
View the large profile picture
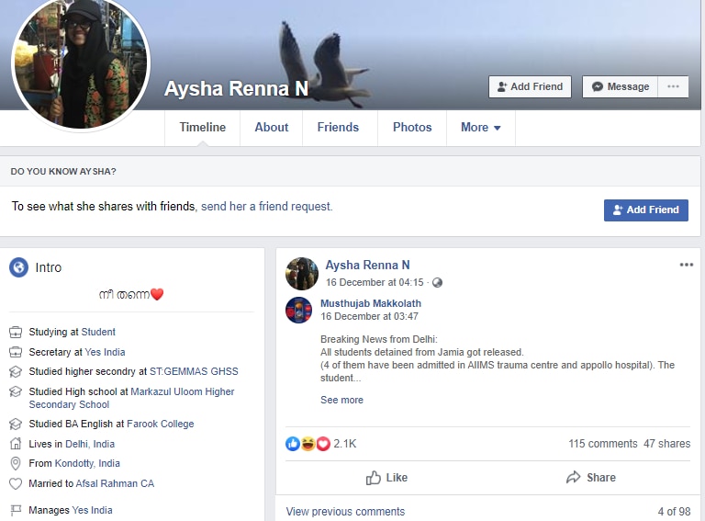click(80, 62)
